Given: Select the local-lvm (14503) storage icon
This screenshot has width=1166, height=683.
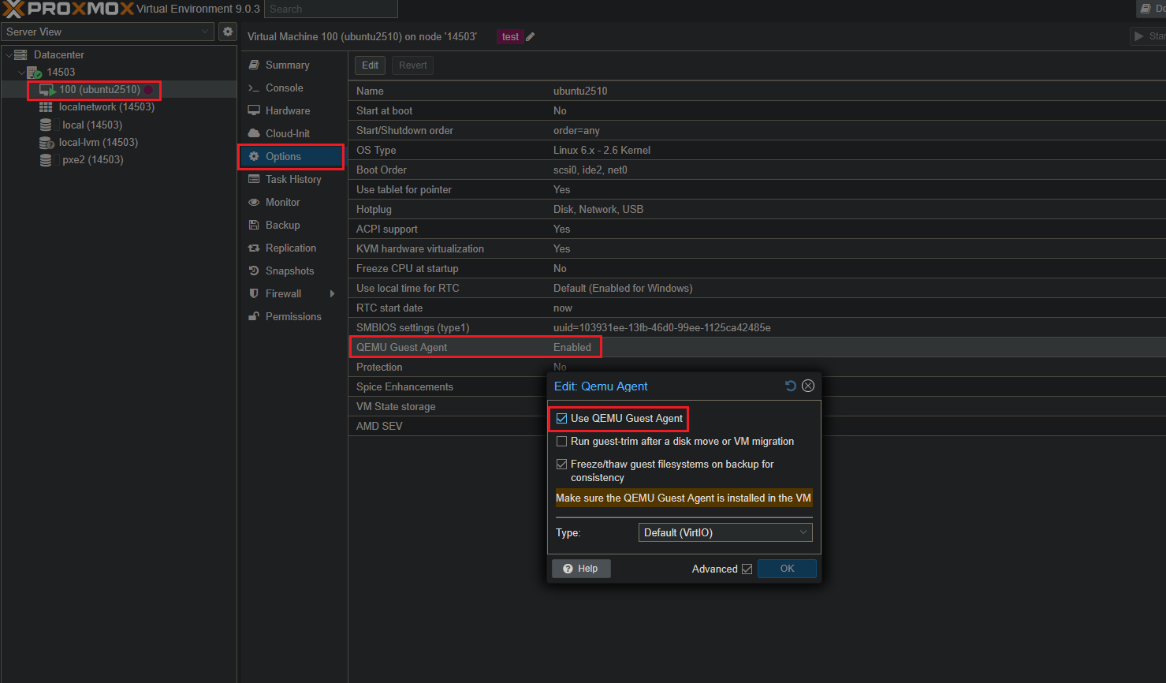Looking at the screenshot, I should 47,143.
